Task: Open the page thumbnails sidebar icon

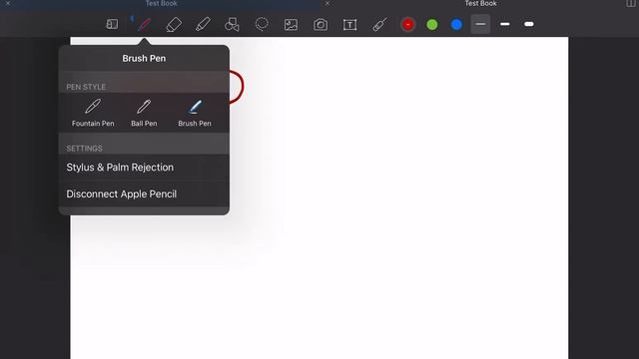Action: pyautogui.click(x=112, y=24)
